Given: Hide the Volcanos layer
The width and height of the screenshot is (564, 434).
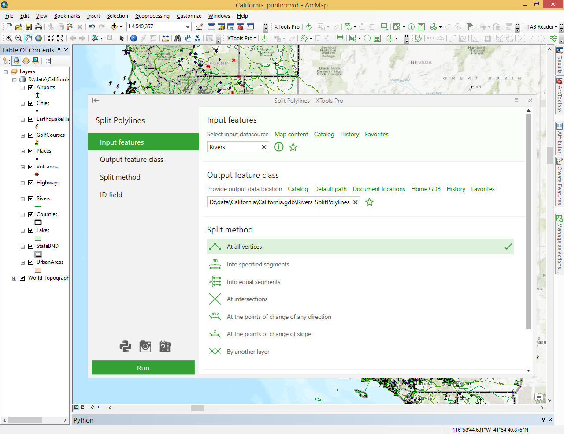Looking at the screenshot, I should [x=30, y=167].
